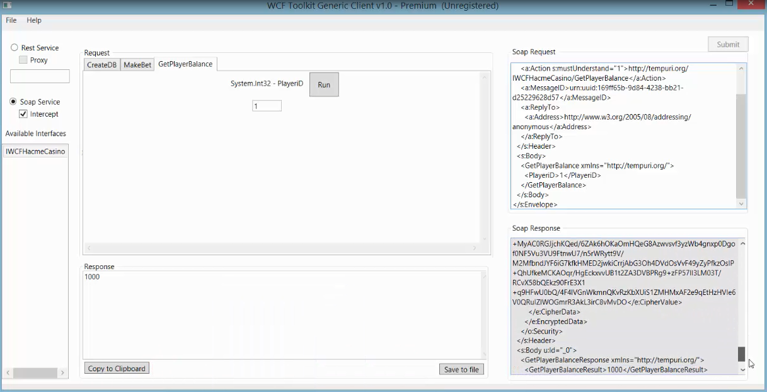Image resolution: width=767 pixels, height=392 pixels.
Task: Click the Submit button
Action: (x=727, y=44)
